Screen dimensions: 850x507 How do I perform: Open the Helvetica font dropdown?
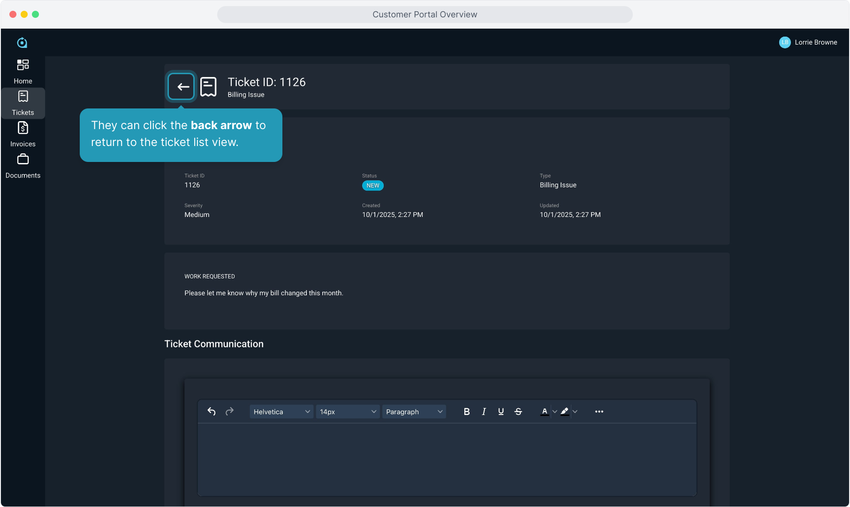pos(281,411)
